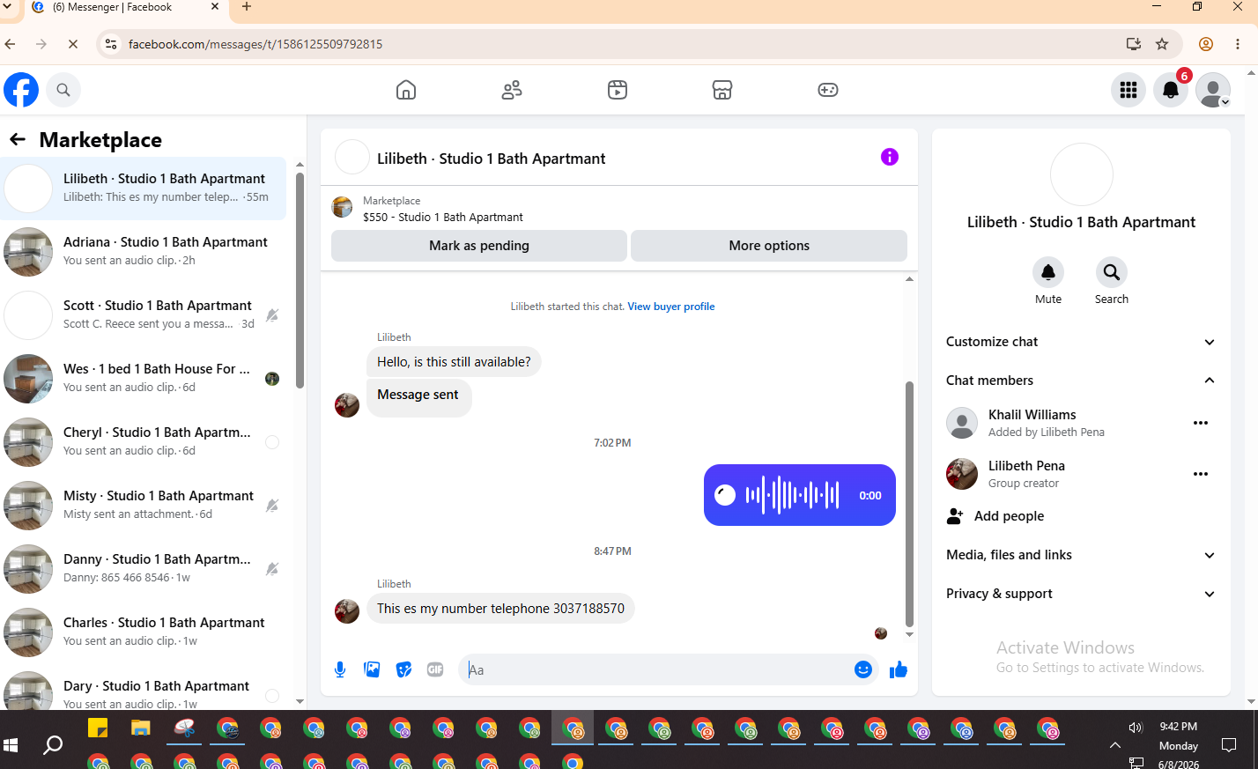This screenshot has width=1258, height=769.
Task: Click the More options button
Action: click(x=769, y=246)
